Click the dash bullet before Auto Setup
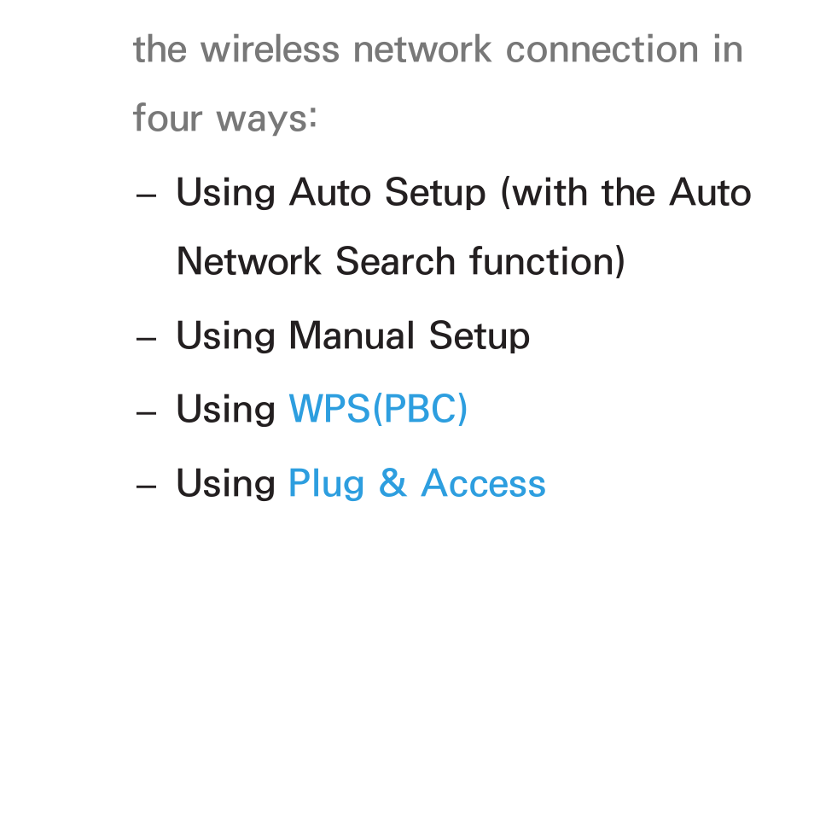 tap(146, 196)
